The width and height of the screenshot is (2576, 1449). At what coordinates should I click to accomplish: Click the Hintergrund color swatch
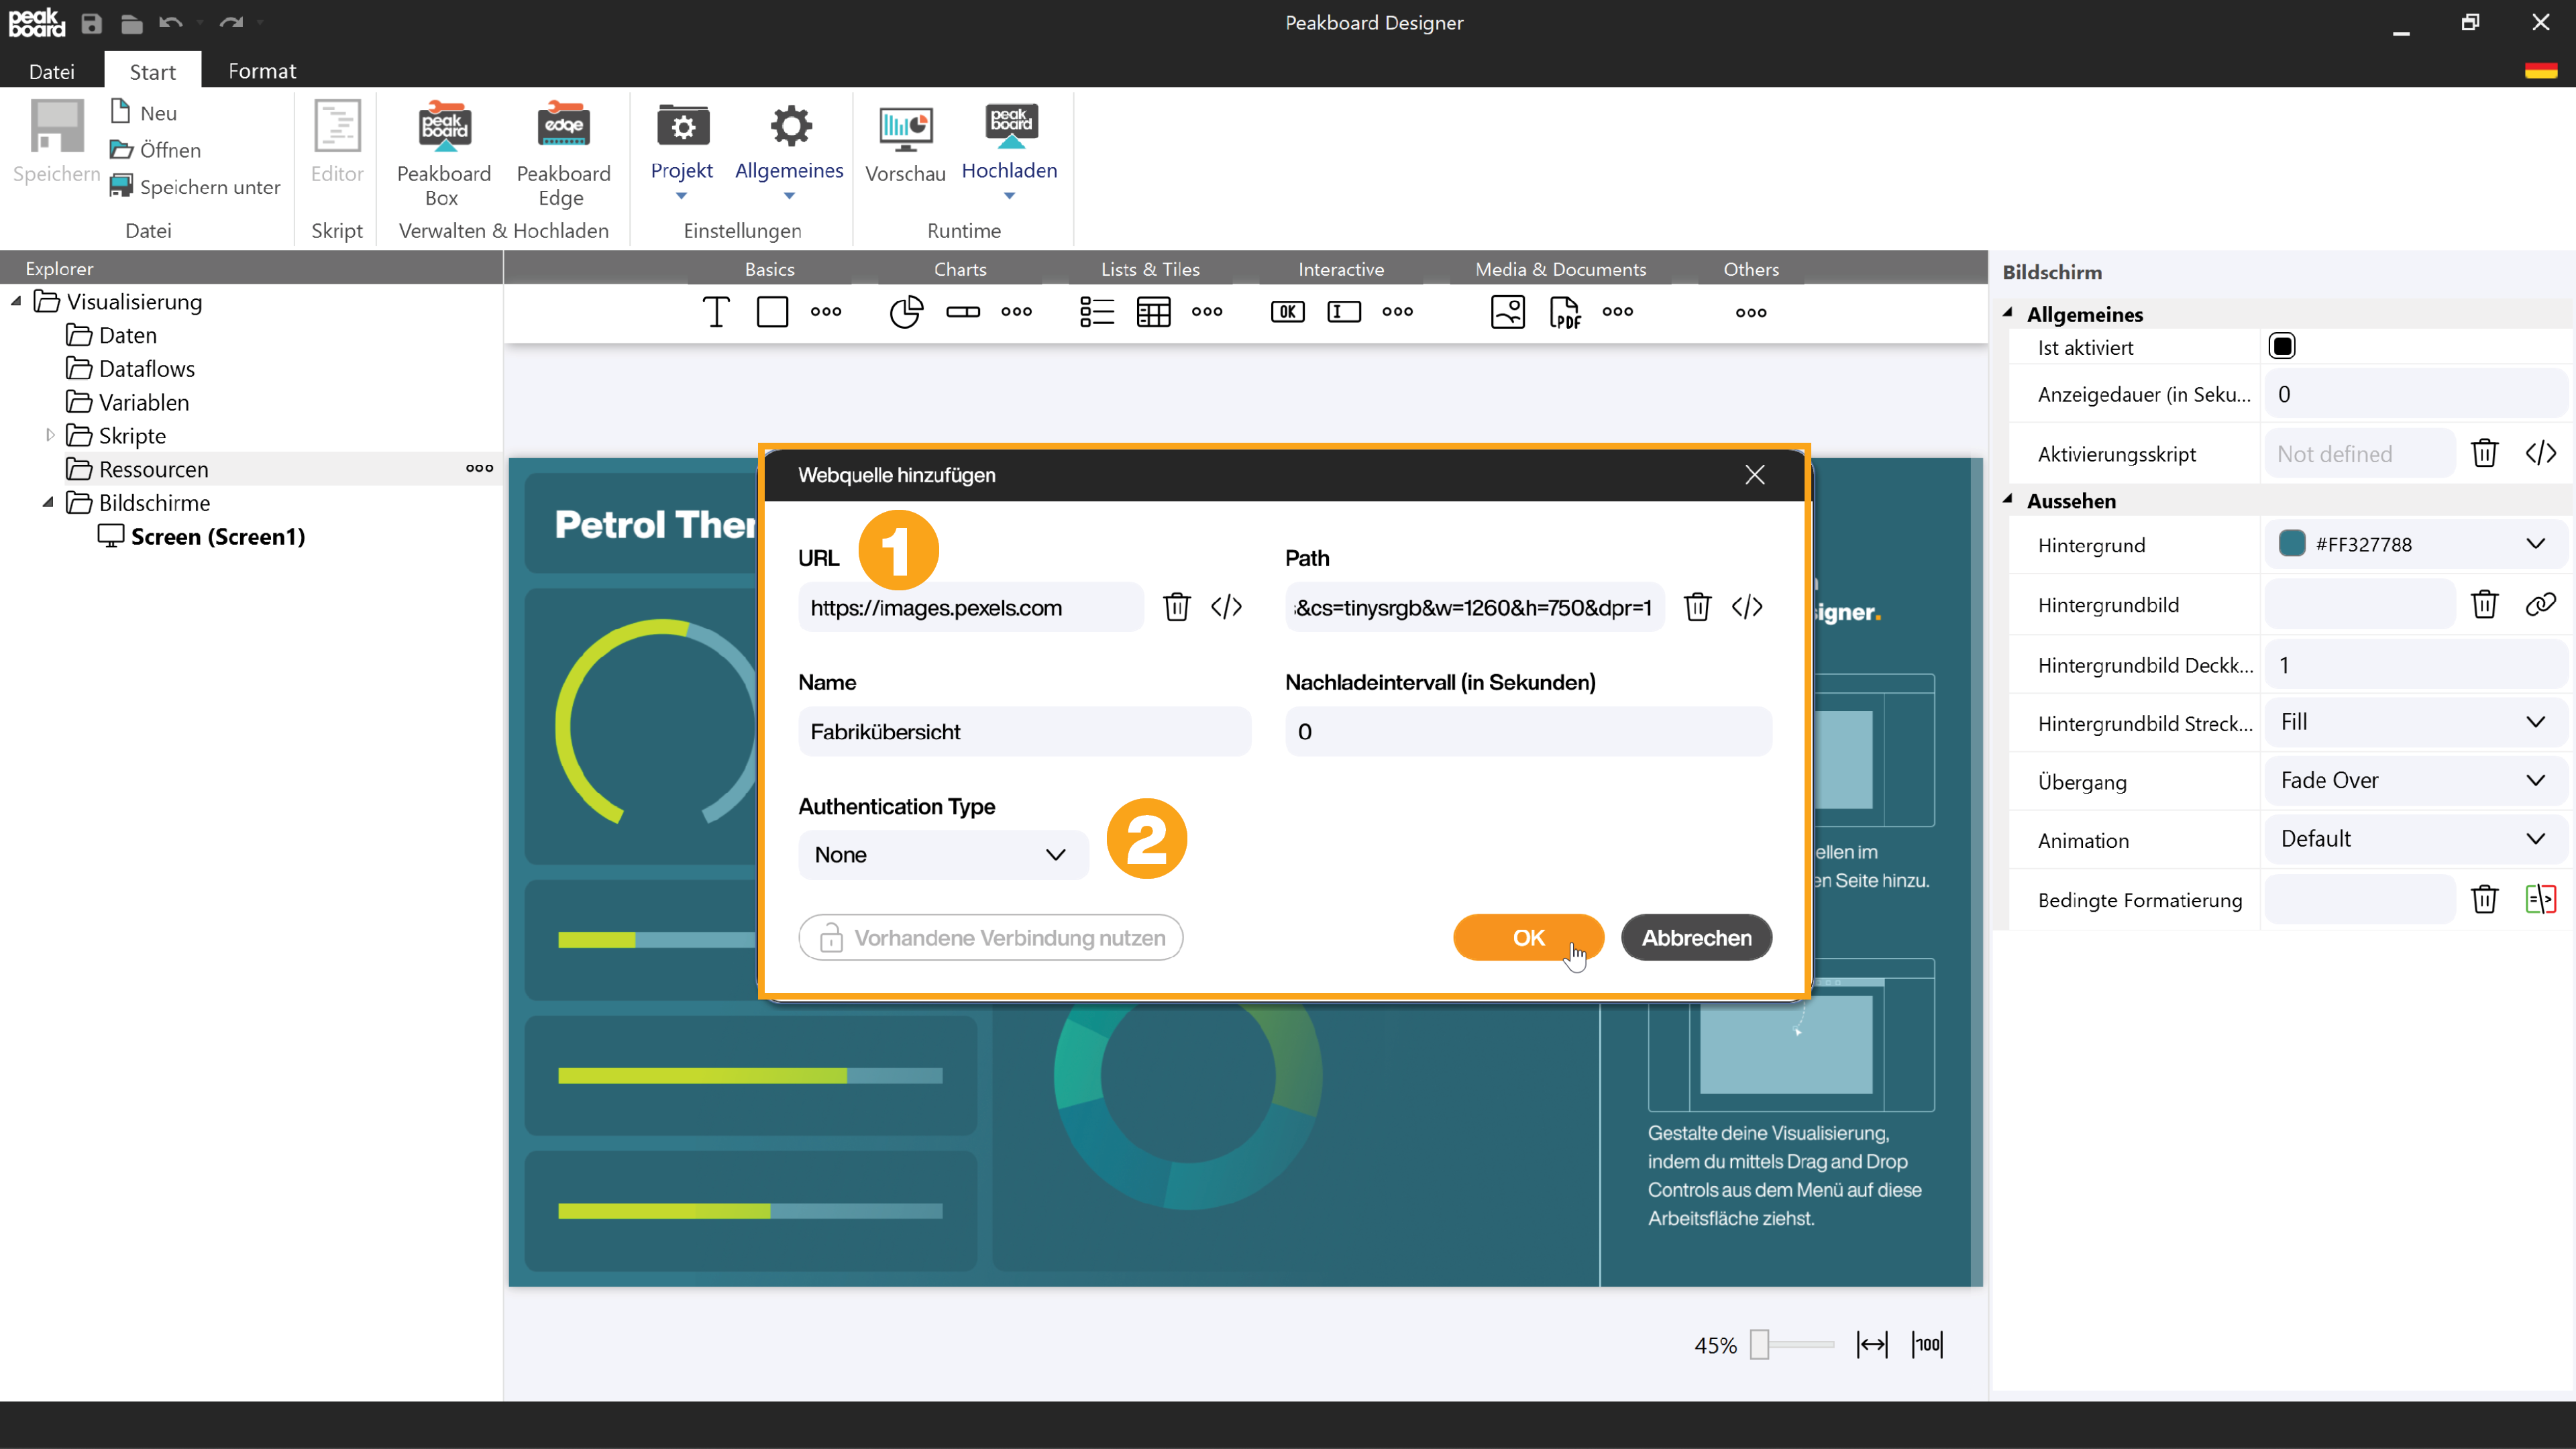2291,543
